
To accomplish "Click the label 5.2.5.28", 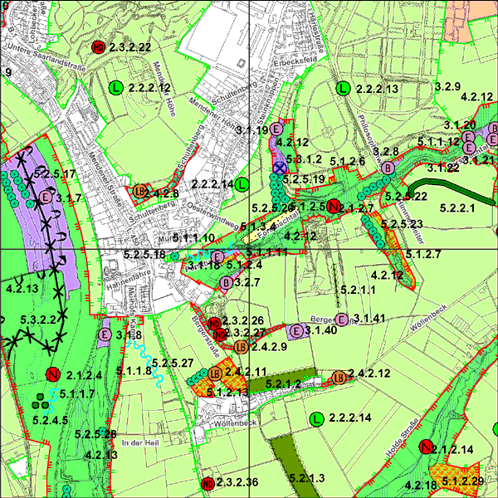I will [95, 434].
